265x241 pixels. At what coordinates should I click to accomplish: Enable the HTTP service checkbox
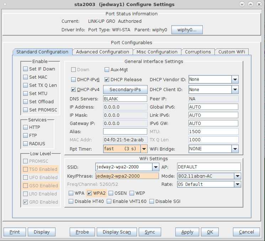[x=25, y=127]
